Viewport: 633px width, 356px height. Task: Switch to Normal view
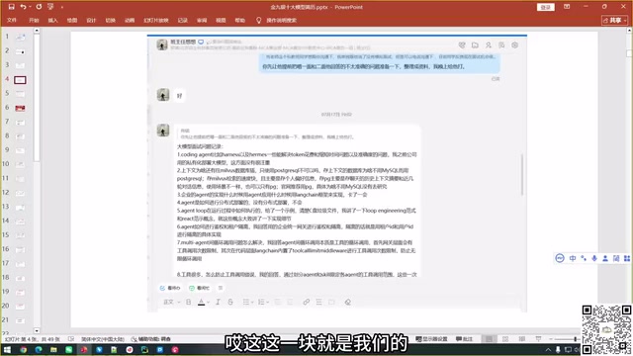[489, 339]
